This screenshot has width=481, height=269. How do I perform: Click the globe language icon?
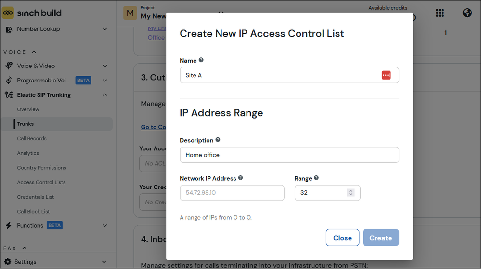467,13
